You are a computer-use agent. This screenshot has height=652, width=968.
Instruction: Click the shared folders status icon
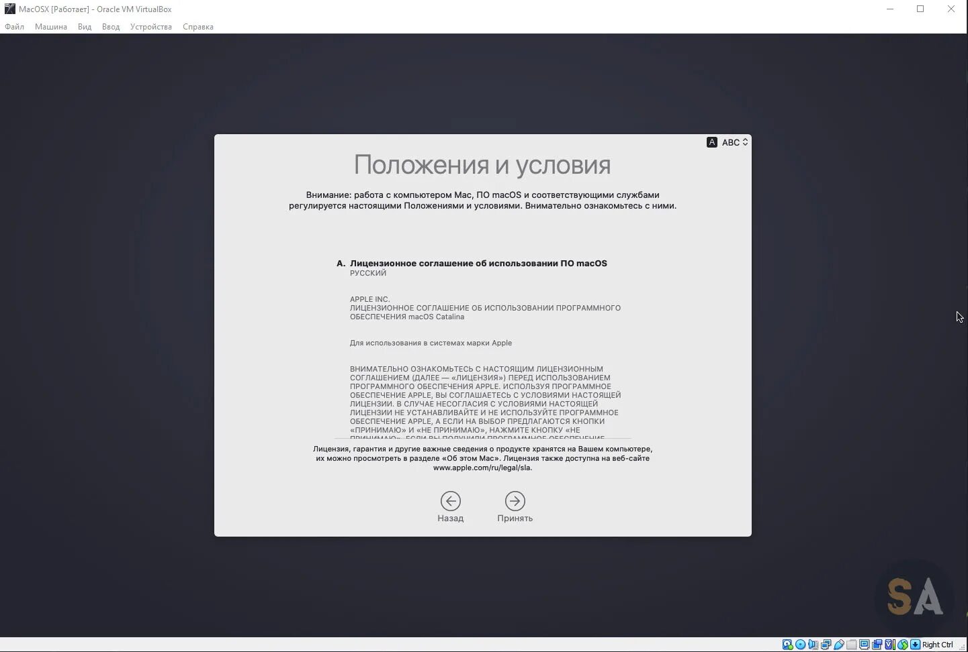tap(852, 645)
